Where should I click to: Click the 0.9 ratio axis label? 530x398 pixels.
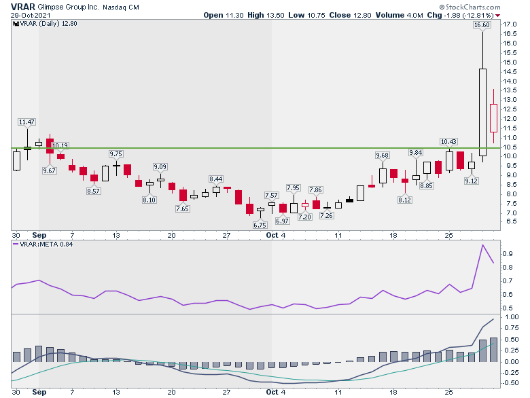(508, 254)
